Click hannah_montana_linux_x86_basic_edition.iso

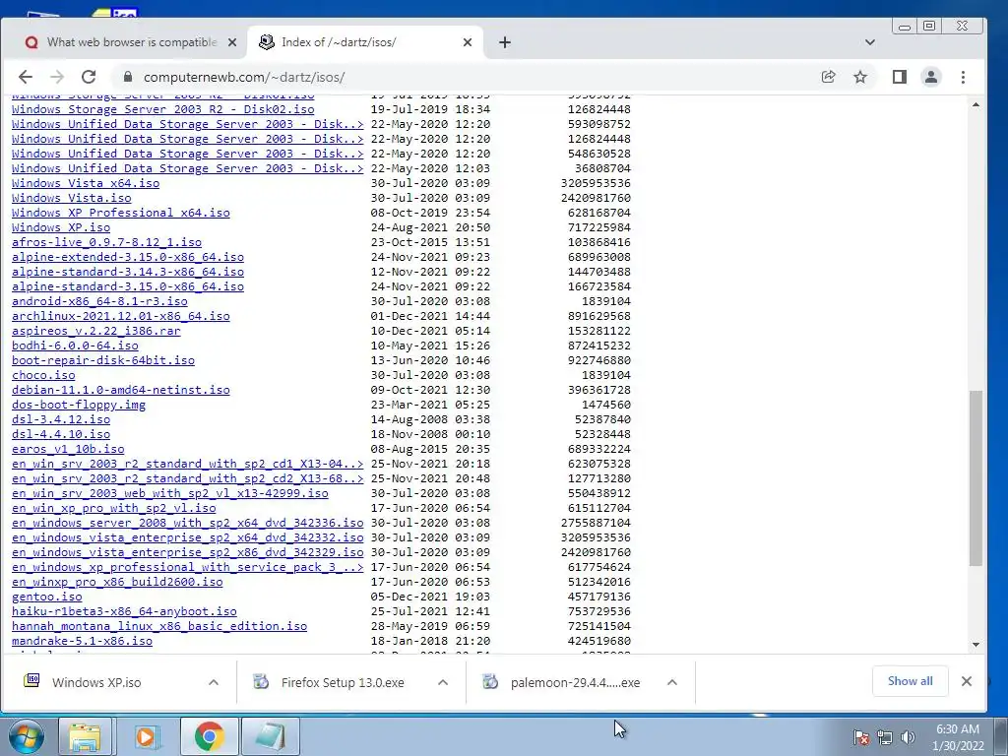tap(159, 627)
